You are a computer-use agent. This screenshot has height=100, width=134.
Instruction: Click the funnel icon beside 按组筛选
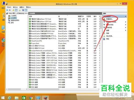point(104,27)
